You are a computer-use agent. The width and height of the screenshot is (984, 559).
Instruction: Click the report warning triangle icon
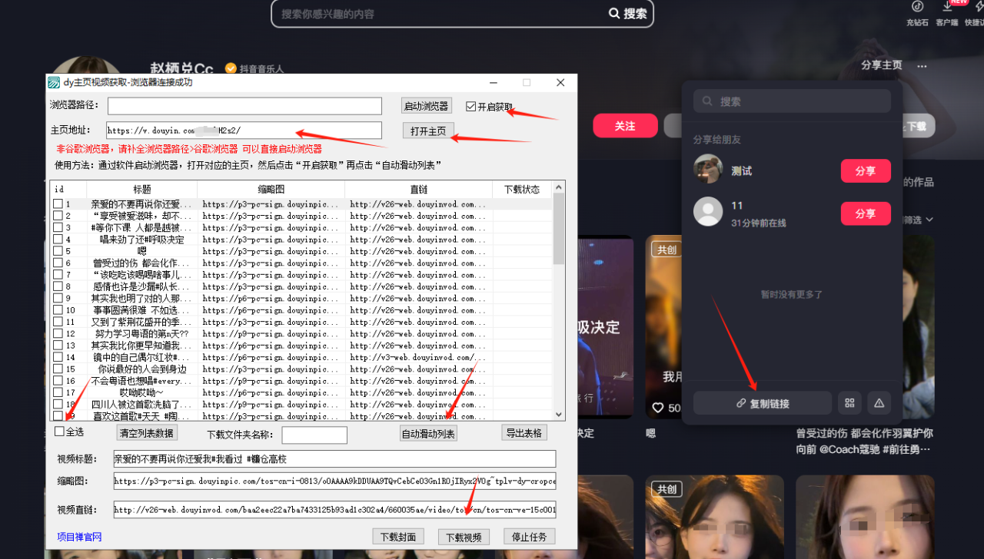[879, 403]
